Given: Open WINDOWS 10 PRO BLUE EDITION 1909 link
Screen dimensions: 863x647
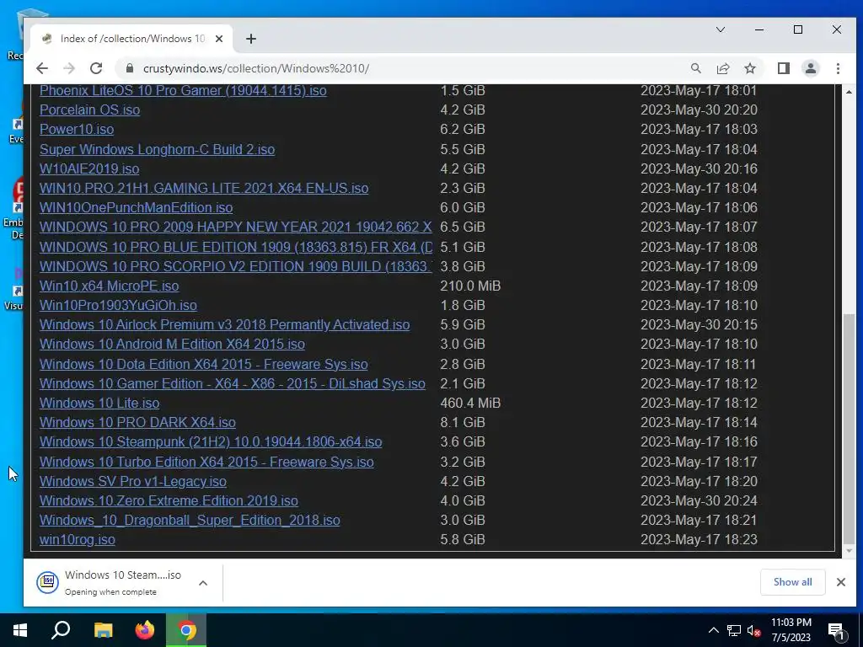Looking at the screenshot, I should tap(236, 247).
